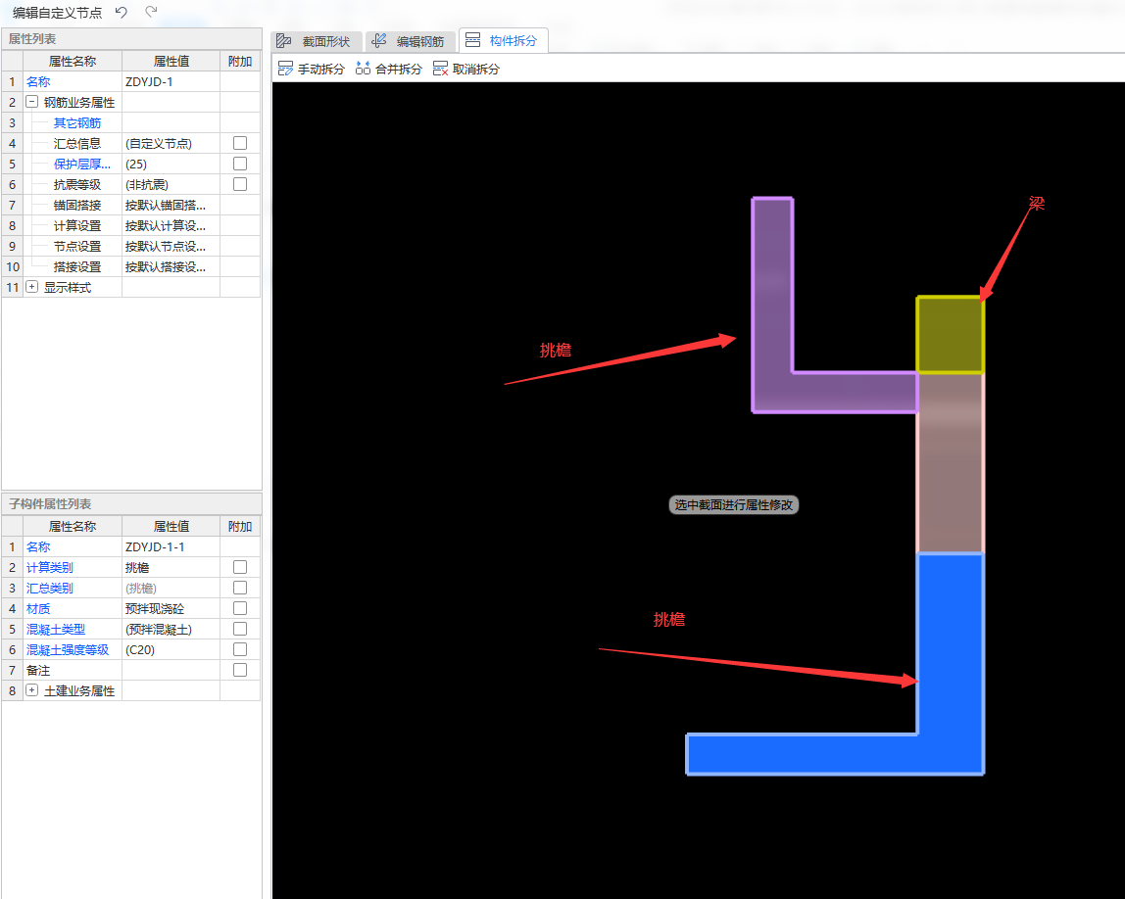Toggle the 保护层厚 附加 checkbox

click(x=240, y=165)
